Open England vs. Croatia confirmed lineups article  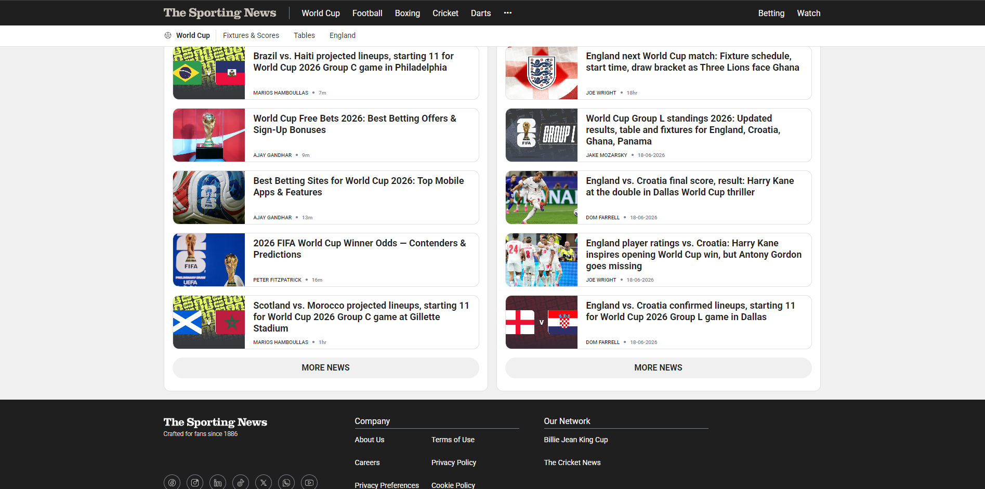691,311
